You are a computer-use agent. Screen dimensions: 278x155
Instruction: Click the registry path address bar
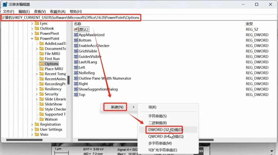139,17
